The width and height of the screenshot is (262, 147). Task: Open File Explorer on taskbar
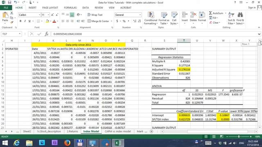coord(29,143)
